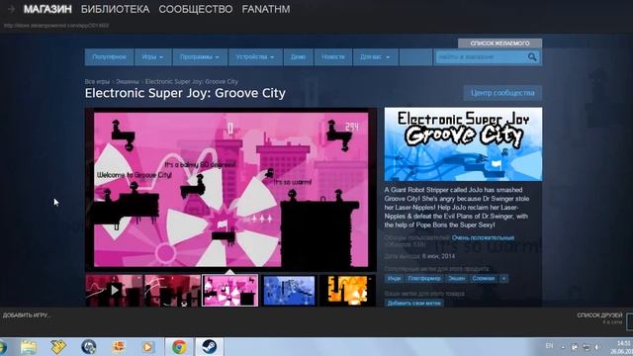The width and height of the screenshot is (633, 356).
Task: Select the dark red screenshot thumbnail
Action: click(172, 290)
